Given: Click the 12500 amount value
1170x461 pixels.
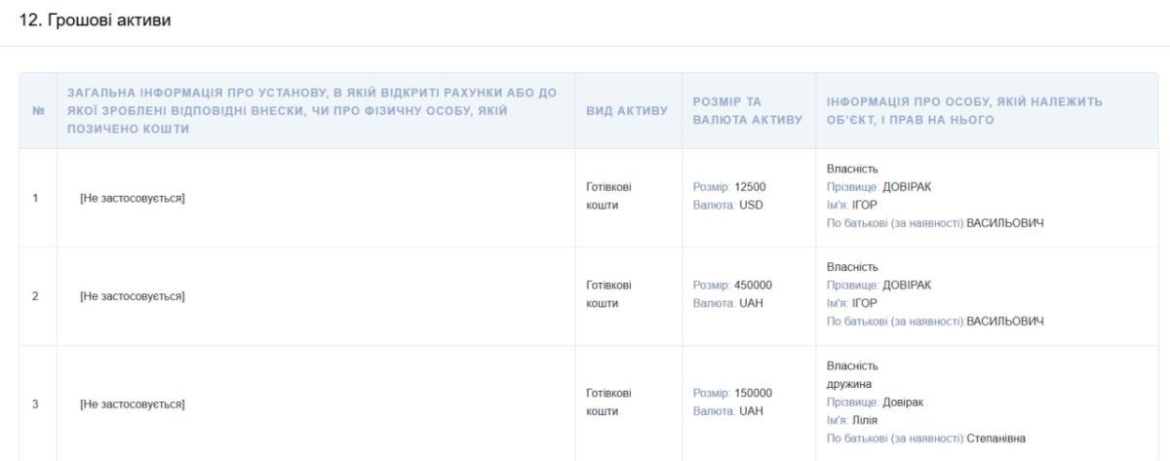Looking at the screenshot, I should tap(750, 187).
